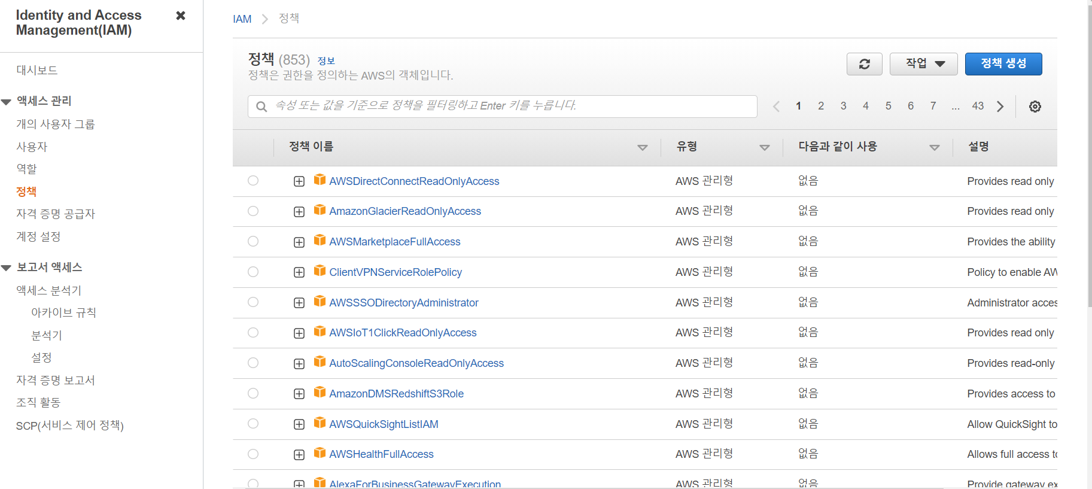The height and width of the screenshot is (489, 1092).
Task: Expand AmazonGlacierReadOnlyAccess policy details
Action: click(299, 212)
